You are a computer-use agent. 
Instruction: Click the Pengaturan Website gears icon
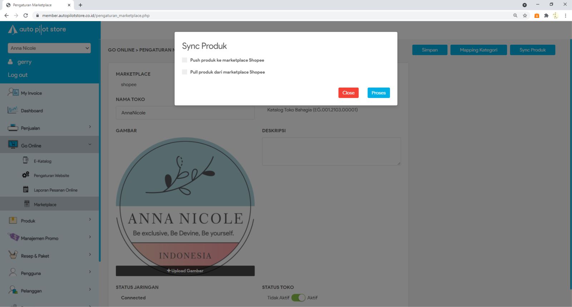(26, 175)
